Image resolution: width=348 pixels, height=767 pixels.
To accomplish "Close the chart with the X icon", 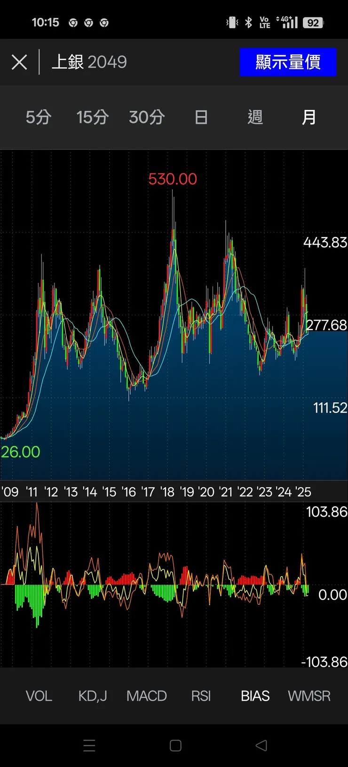I will [19, 62].
